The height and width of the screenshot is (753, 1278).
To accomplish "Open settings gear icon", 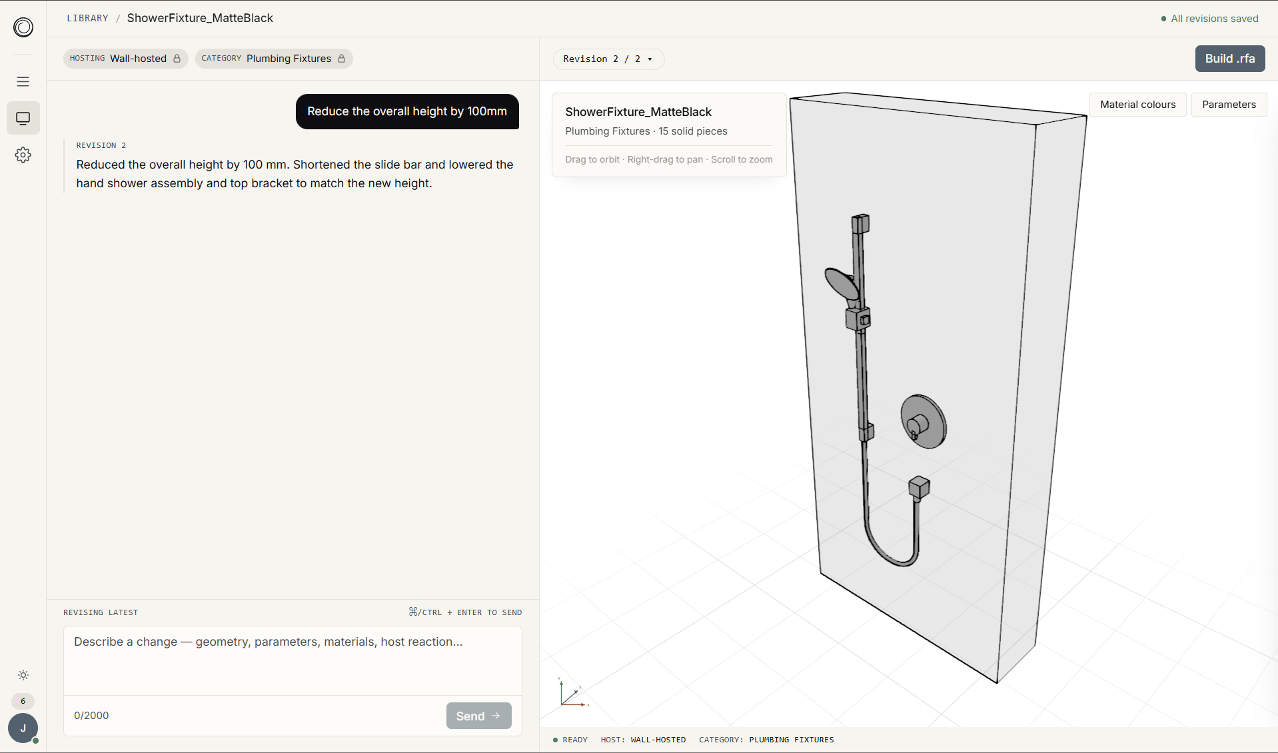I will pyautogui.click(x=23, y=155).
